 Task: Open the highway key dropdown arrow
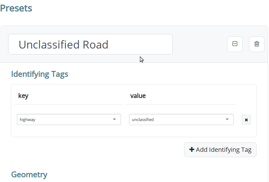[x=114, y=119]
